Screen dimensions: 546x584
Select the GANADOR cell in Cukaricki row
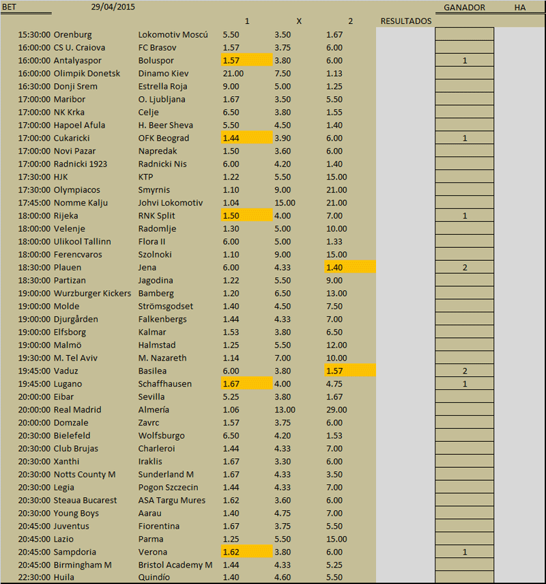point(465,138)
